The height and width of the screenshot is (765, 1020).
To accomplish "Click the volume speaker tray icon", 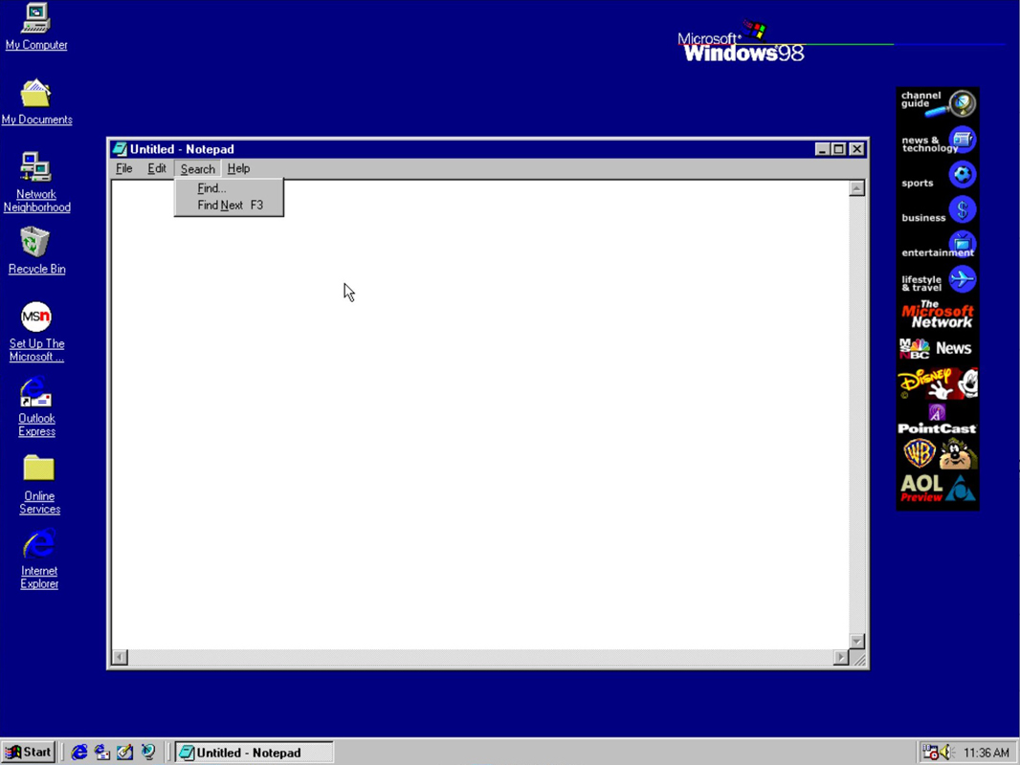I will pyautogui.click(x=945, y=752).
